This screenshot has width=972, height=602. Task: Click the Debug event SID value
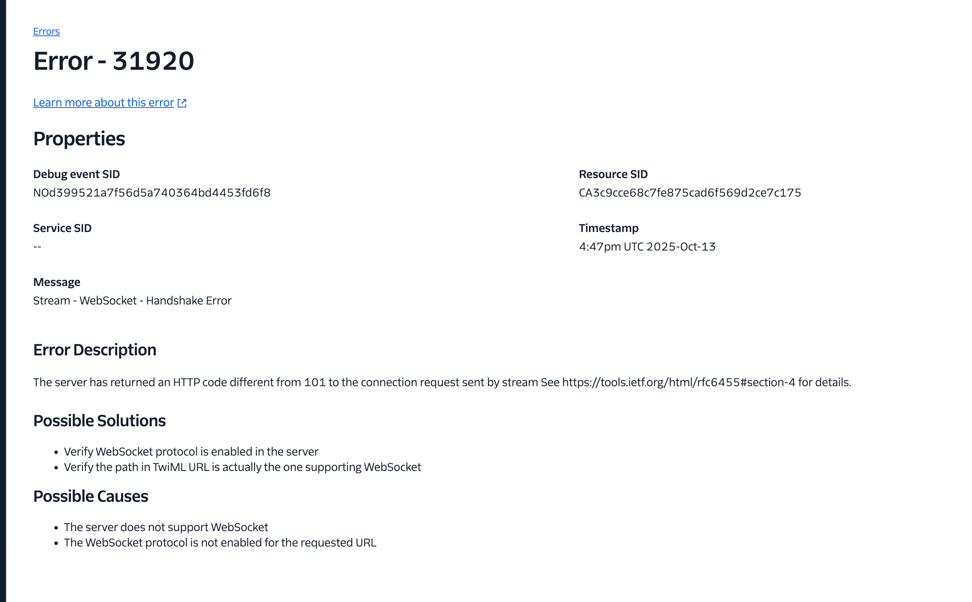click(x=151, y=193)
